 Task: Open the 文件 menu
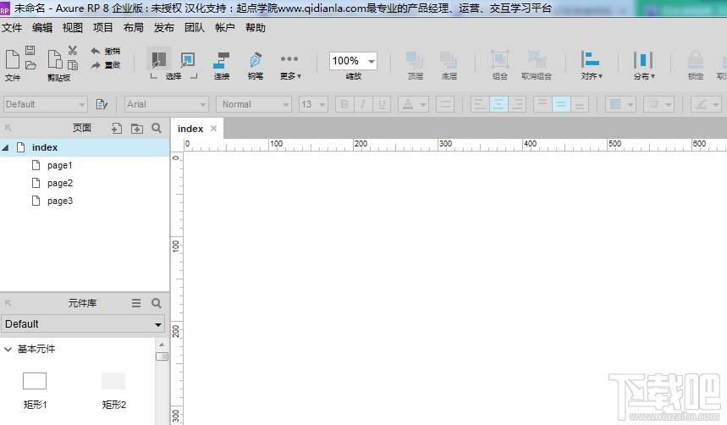12,28
